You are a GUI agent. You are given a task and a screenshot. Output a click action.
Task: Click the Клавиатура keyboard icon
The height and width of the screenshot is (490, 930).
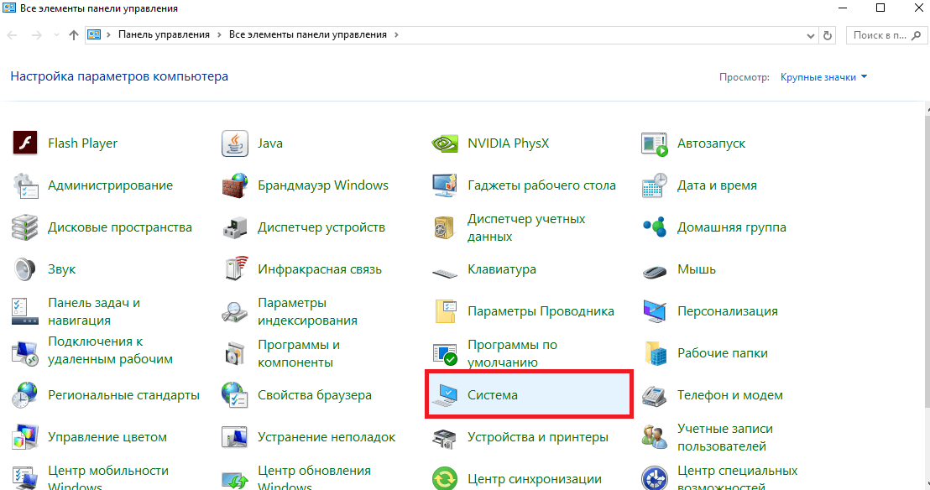445,273
